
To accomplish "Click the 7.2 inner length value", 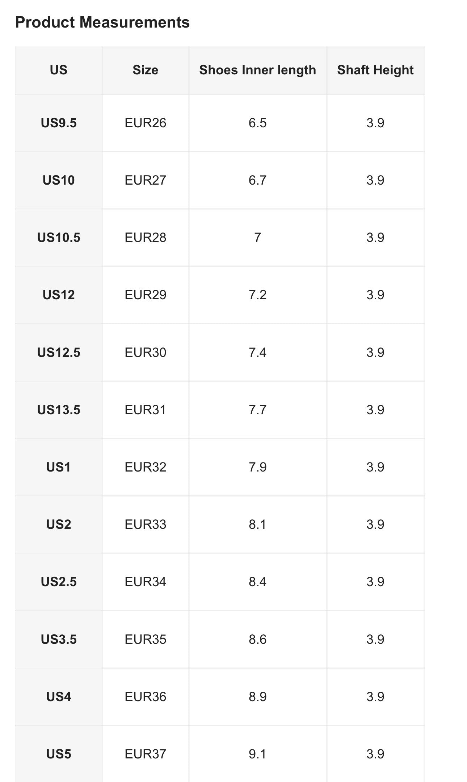I will [x=258, y=295].
